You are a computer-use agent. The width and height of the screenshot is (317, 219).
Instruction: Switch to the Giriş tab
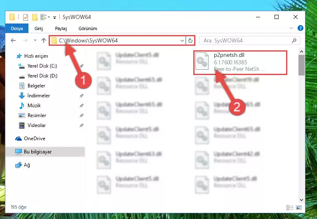click(x=39, y=28)
